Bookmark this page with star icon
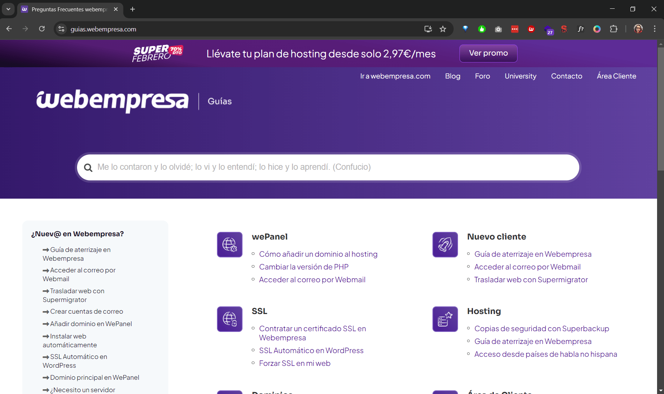Screen dimensions: 664x394 point(443,29)
